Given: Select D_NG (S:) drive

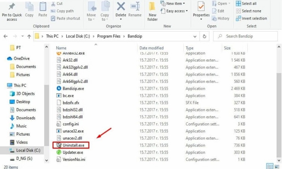Looking at the screenshot, I should (x=21, y=158).
